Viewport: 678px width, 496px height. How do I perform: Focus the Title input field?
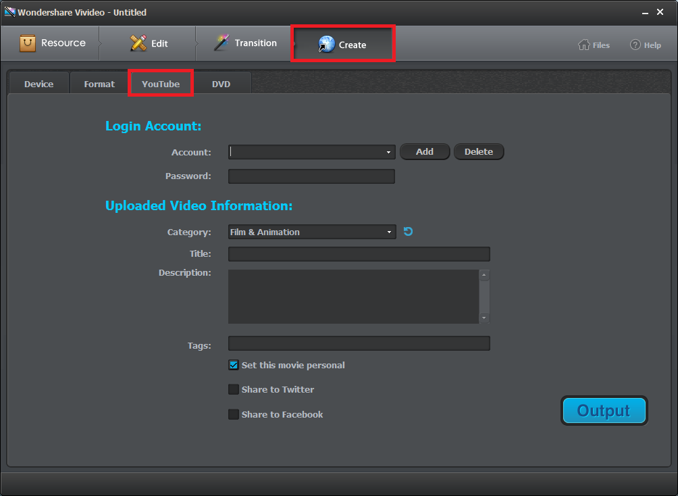click(359, 254)
